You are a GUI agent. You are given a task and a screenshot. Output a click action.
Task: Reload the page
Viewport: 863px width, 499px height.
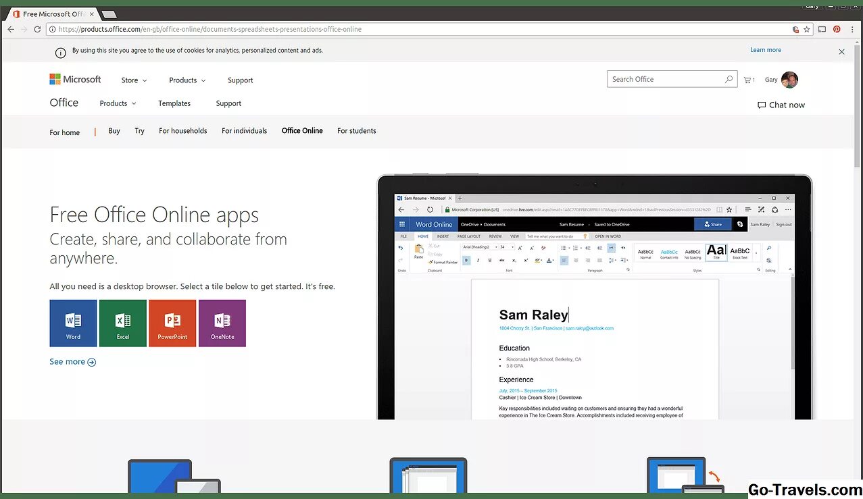[x=37, y=29]
